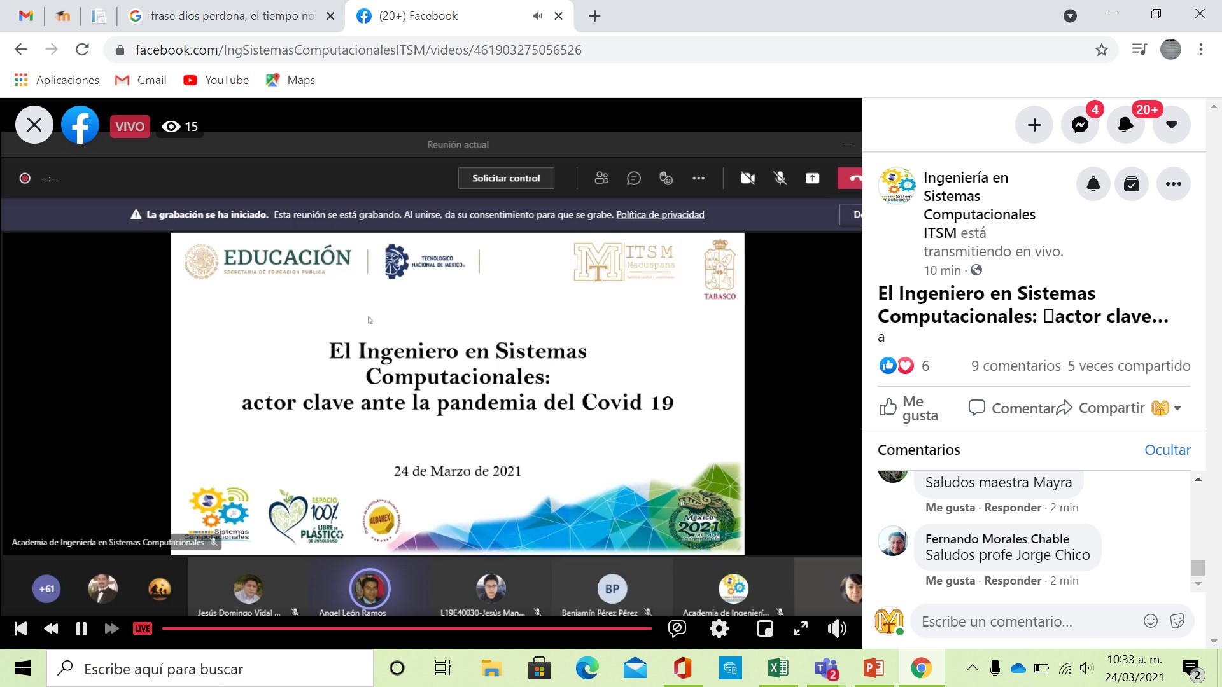Like the Fernando Morales Chable comment
Image resolution: width=1222 pixels, height=687 pixels.
[950, 581]
